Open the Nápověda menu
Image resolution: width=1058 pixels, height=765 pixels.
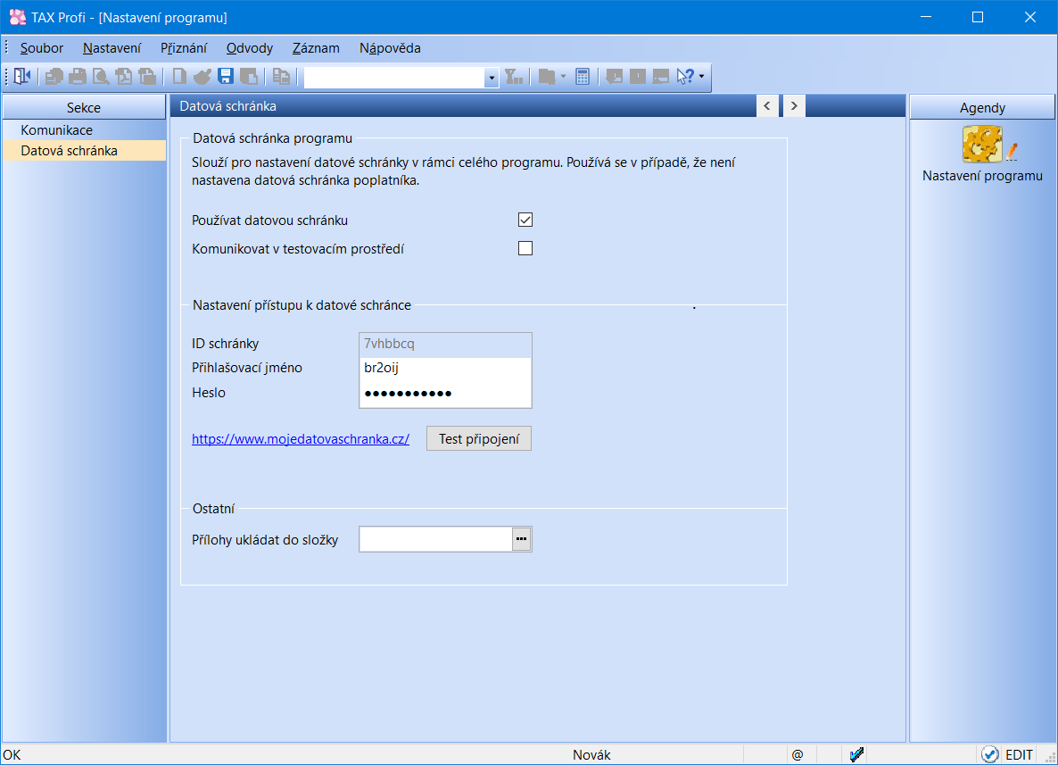coord(390,48)
